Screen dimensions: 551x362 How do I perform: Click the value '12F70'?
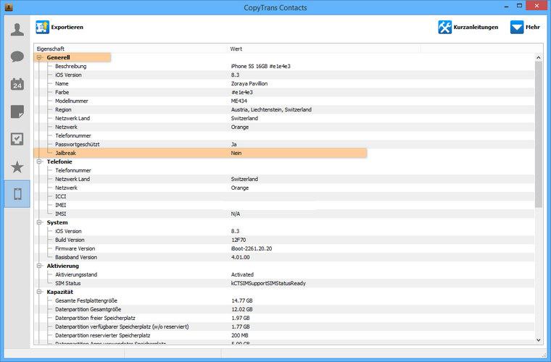pos(239,240)
